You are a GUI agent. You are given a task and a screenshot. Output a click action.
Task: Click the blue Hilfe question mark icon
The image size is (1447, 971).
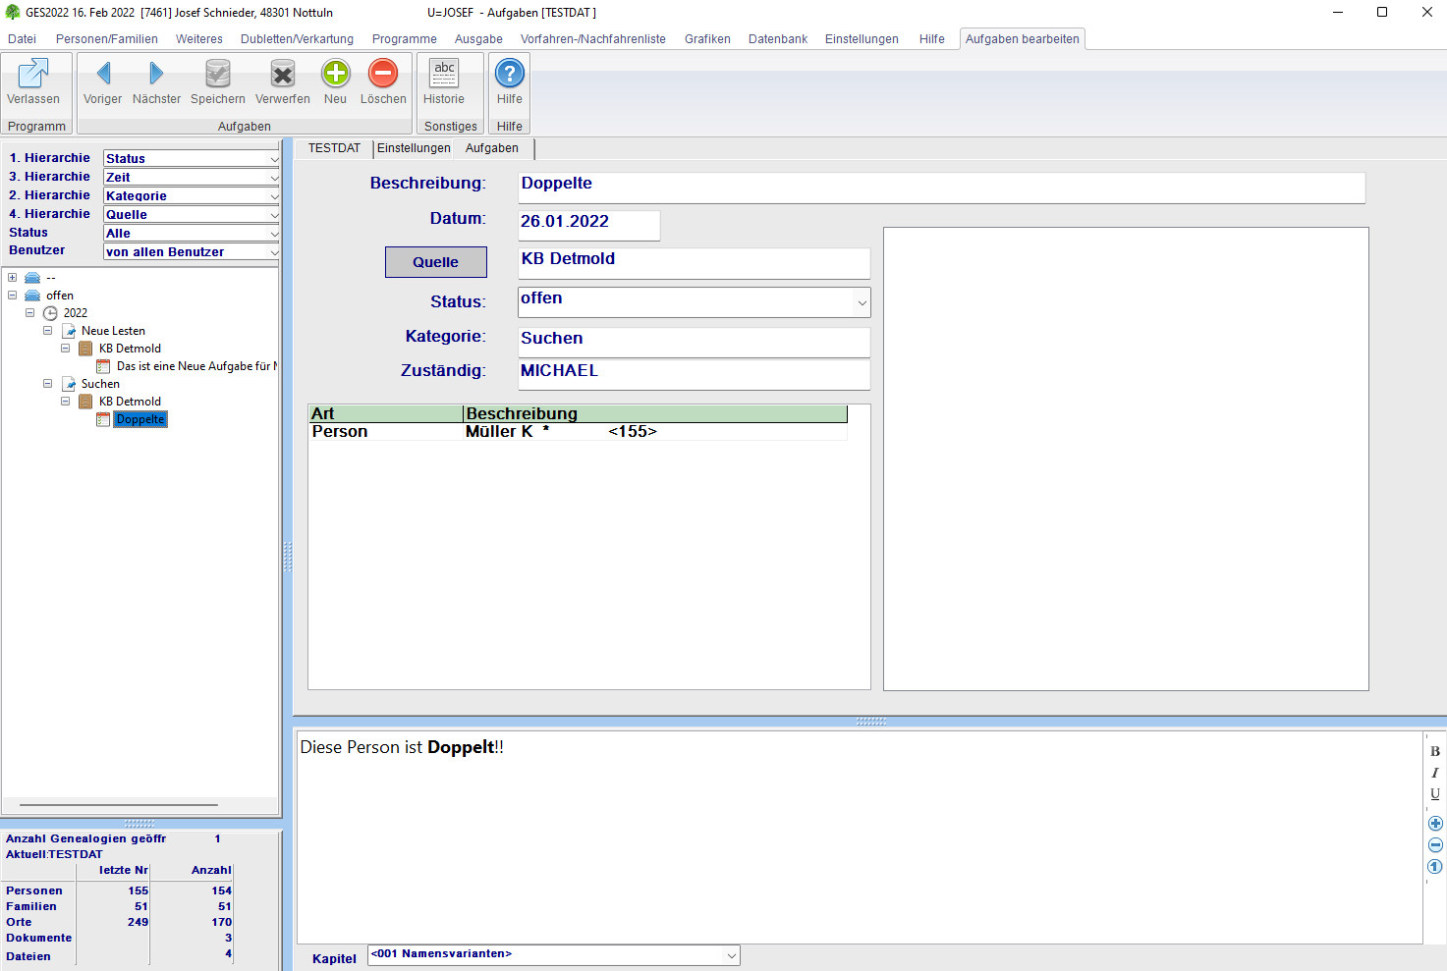(x=510, y=74)
